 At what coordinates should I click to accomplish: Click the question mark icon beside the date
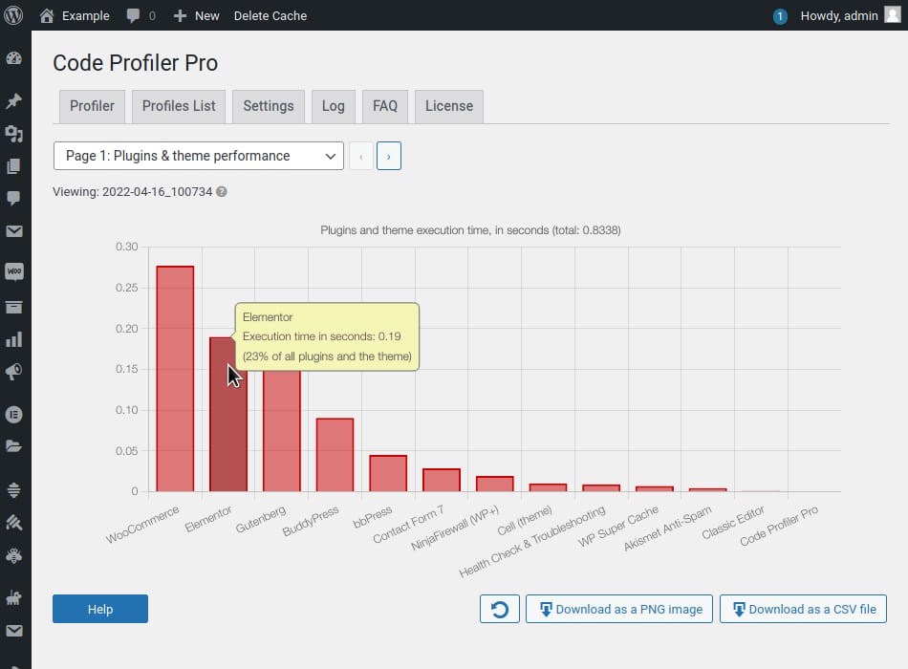221,190
